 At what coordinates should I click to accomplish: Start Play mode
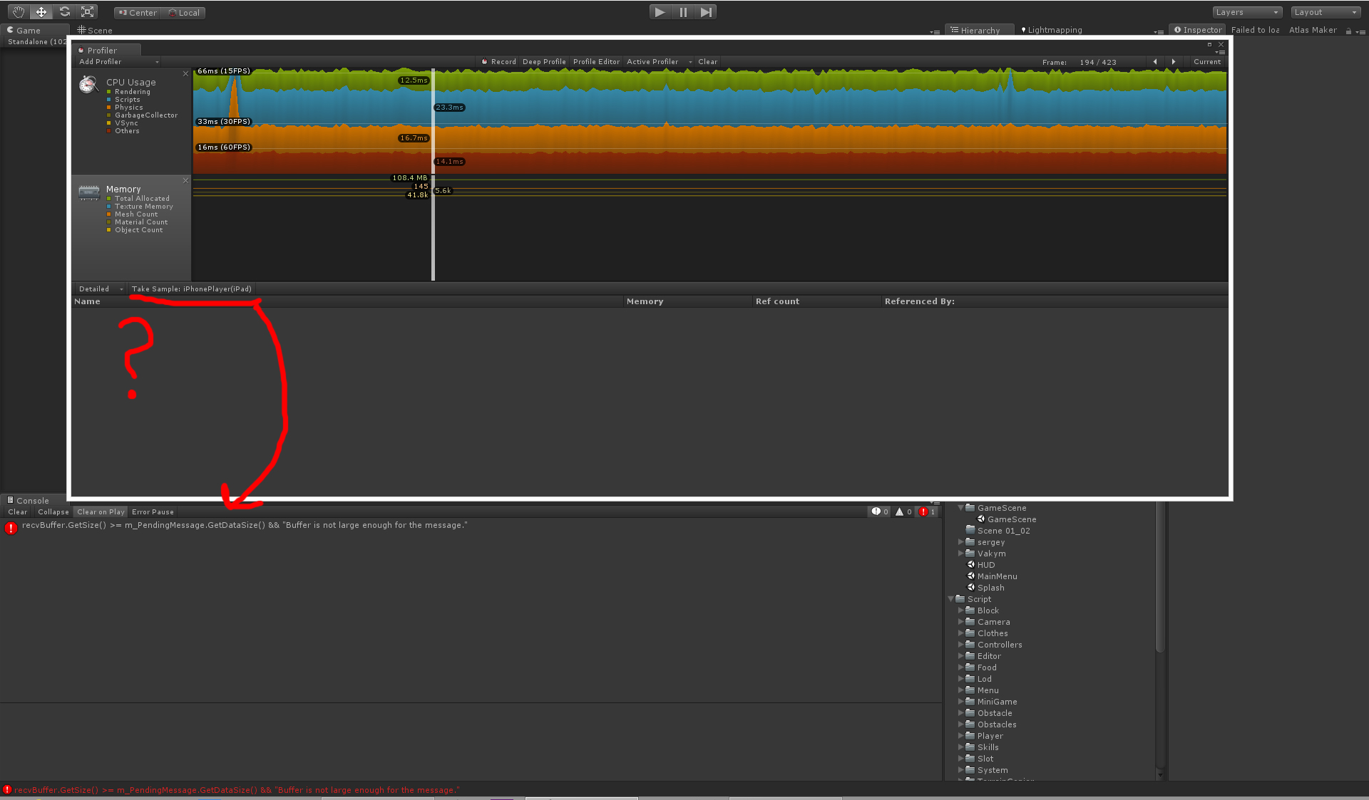[660, 12]
